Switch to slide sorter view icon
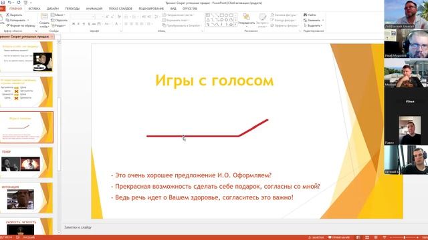The image size is (428, 240). (x=367, y=237)
